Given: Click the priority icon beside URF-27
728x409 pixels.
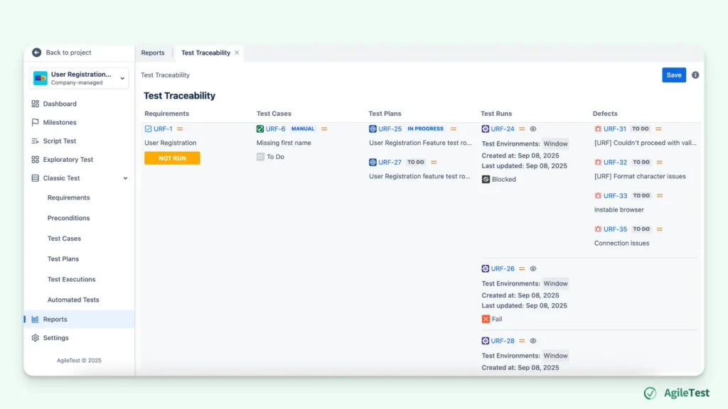Looking at the screenshot, I should tap(434, 163).
